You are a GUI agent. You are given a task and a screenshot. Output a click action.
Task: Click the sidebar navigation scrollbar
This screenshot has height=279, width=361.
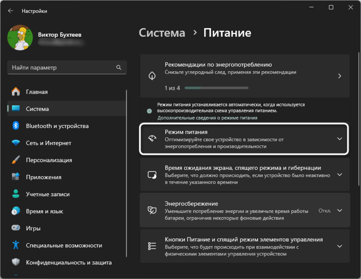point(126,174)
